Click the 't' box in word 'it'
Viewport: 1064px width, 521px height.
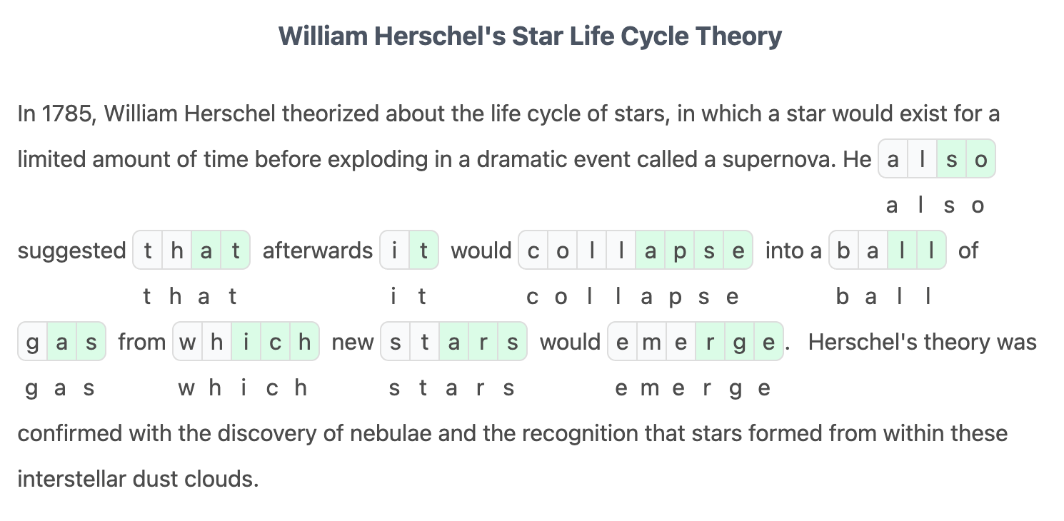(x=423, y=251)
